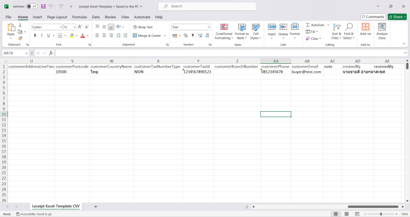Open the Formulas ribbon tab
Screen dimensions: 410x217
pyautogui.click(x=80, y=17)
